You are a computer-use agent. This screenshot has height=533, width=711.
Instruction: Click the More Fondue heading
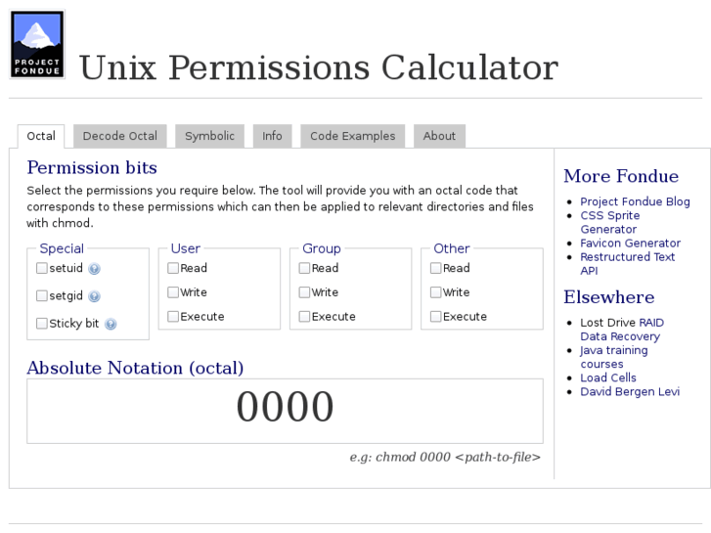coord(621,176)
